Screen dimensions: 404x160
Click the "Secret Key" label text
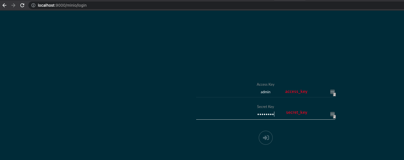265,107
